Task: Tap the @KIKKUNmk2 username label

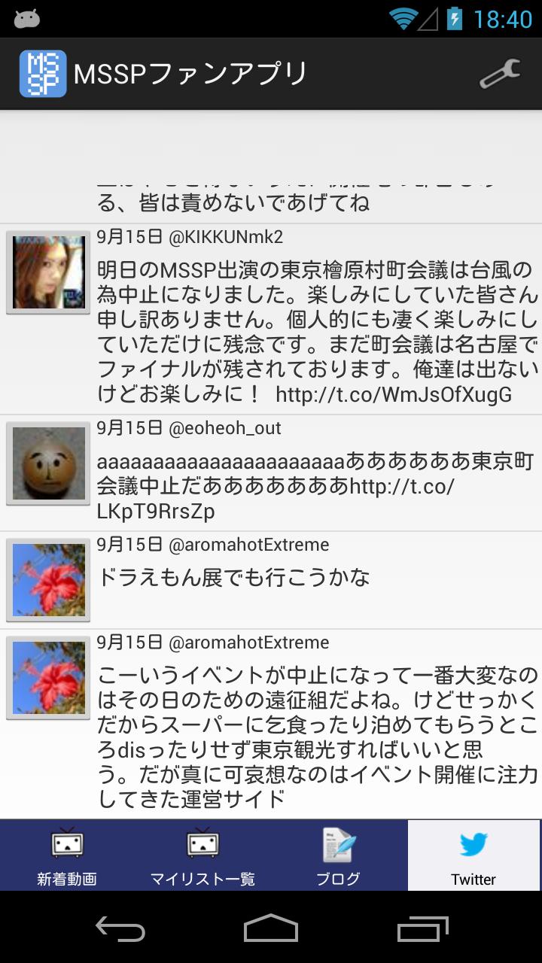Action: (x=226, y=237)
